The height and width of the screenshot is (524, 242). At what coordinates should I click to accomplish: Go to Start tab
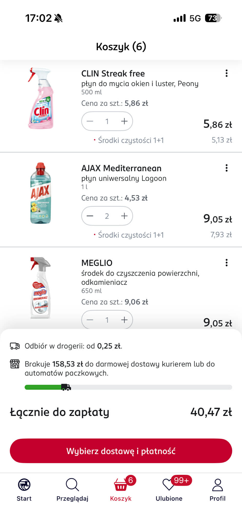click(24, 489)
